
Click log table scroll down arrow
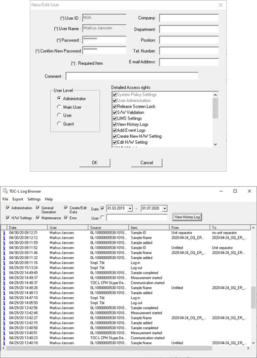coord(253,343)
